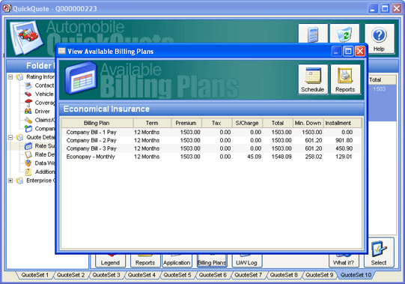The image size is (405, 284).
Task: Click the 129.01 installment value
Action: click(344, 157)
